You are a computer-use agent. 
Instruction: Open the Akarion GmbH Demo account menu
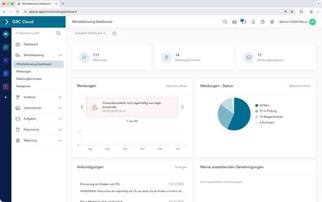point(297,22)
